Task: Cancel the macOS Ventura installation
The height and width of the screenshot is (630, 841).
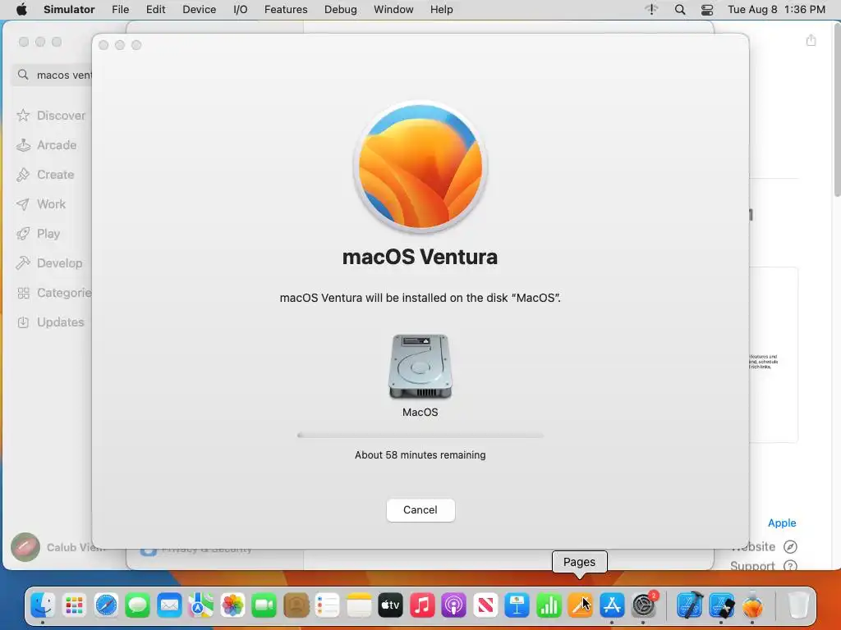Action: pos(420,510)
